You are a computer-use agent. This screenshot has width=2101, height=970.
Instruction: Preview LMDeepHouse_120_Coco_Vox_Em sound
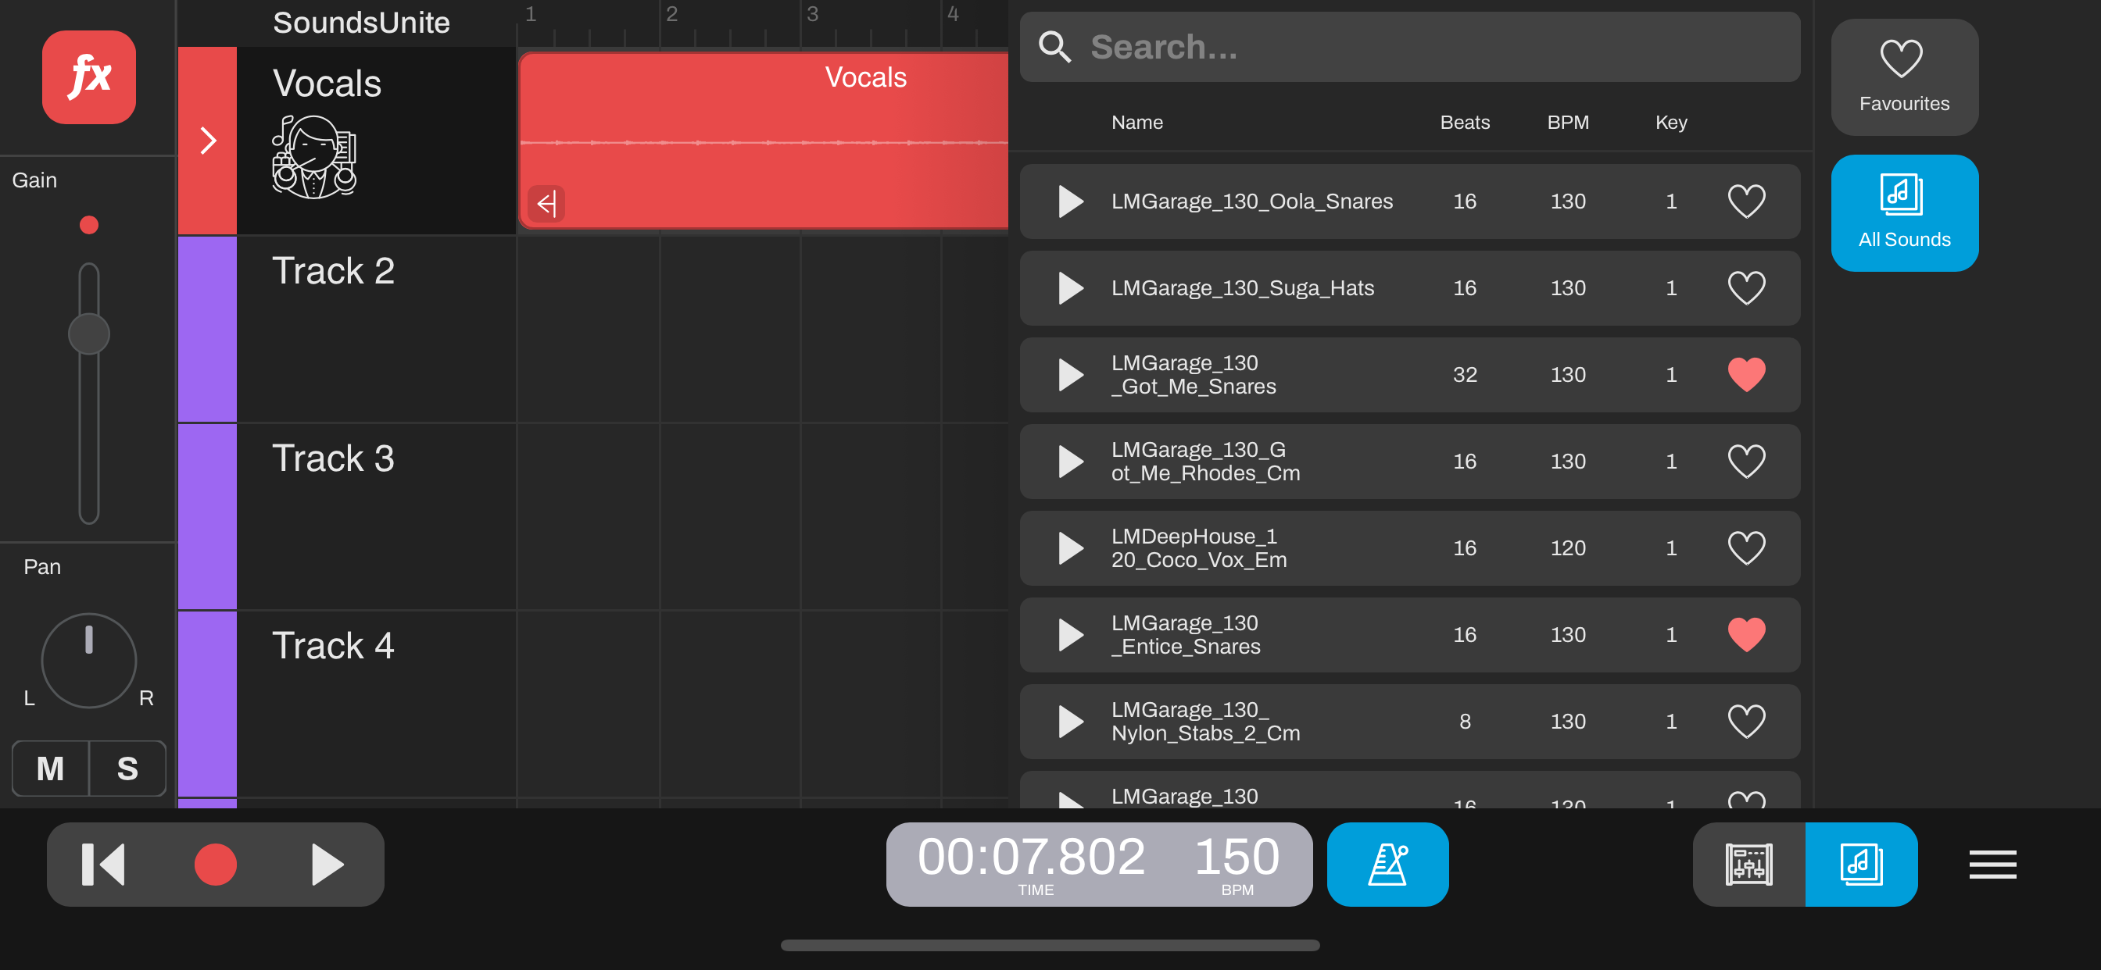click(x=1070, y=547)
